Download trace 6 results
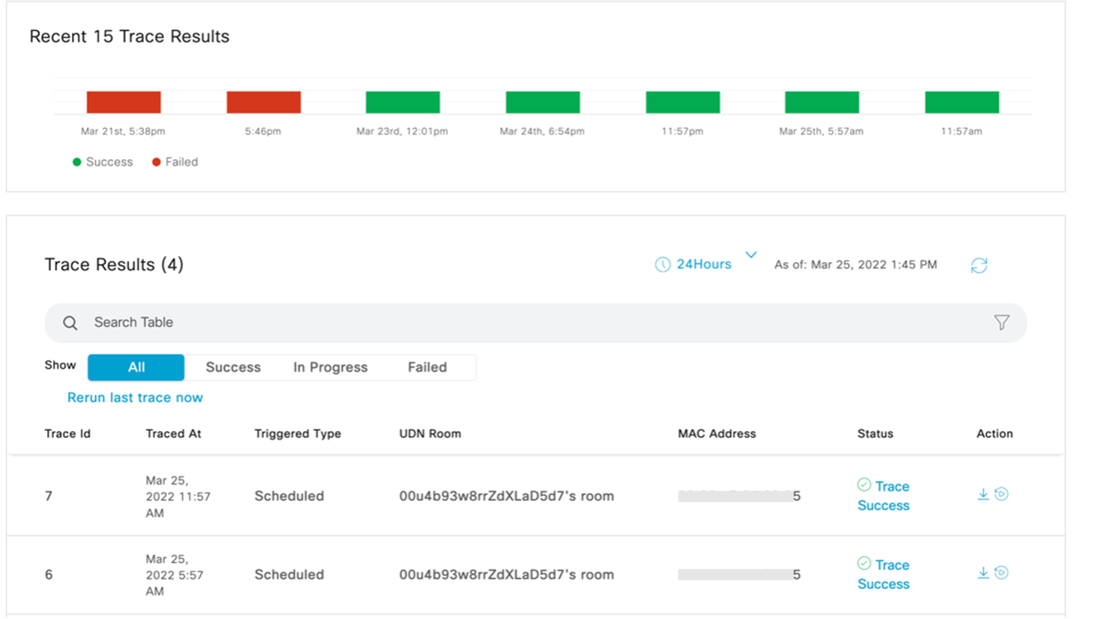This screenshot has width=1093, height=619. point(983,572)
